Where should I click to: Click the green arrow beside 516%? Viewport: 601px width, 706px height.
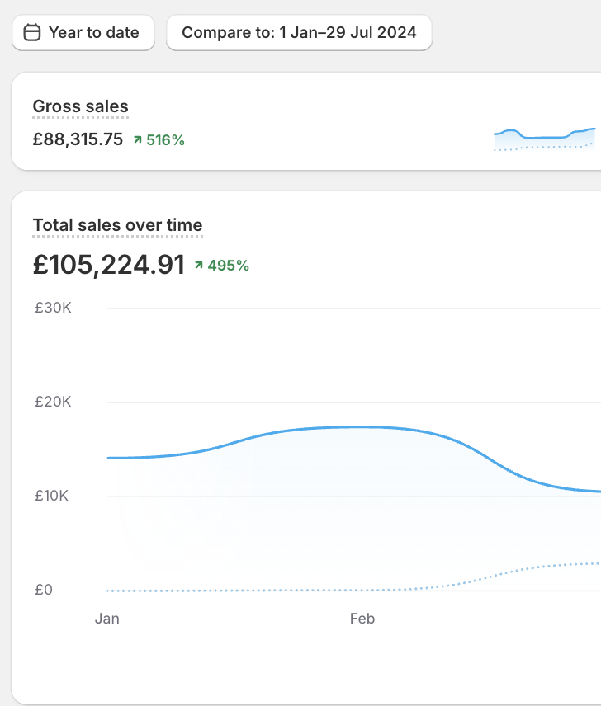click(137, 140)
